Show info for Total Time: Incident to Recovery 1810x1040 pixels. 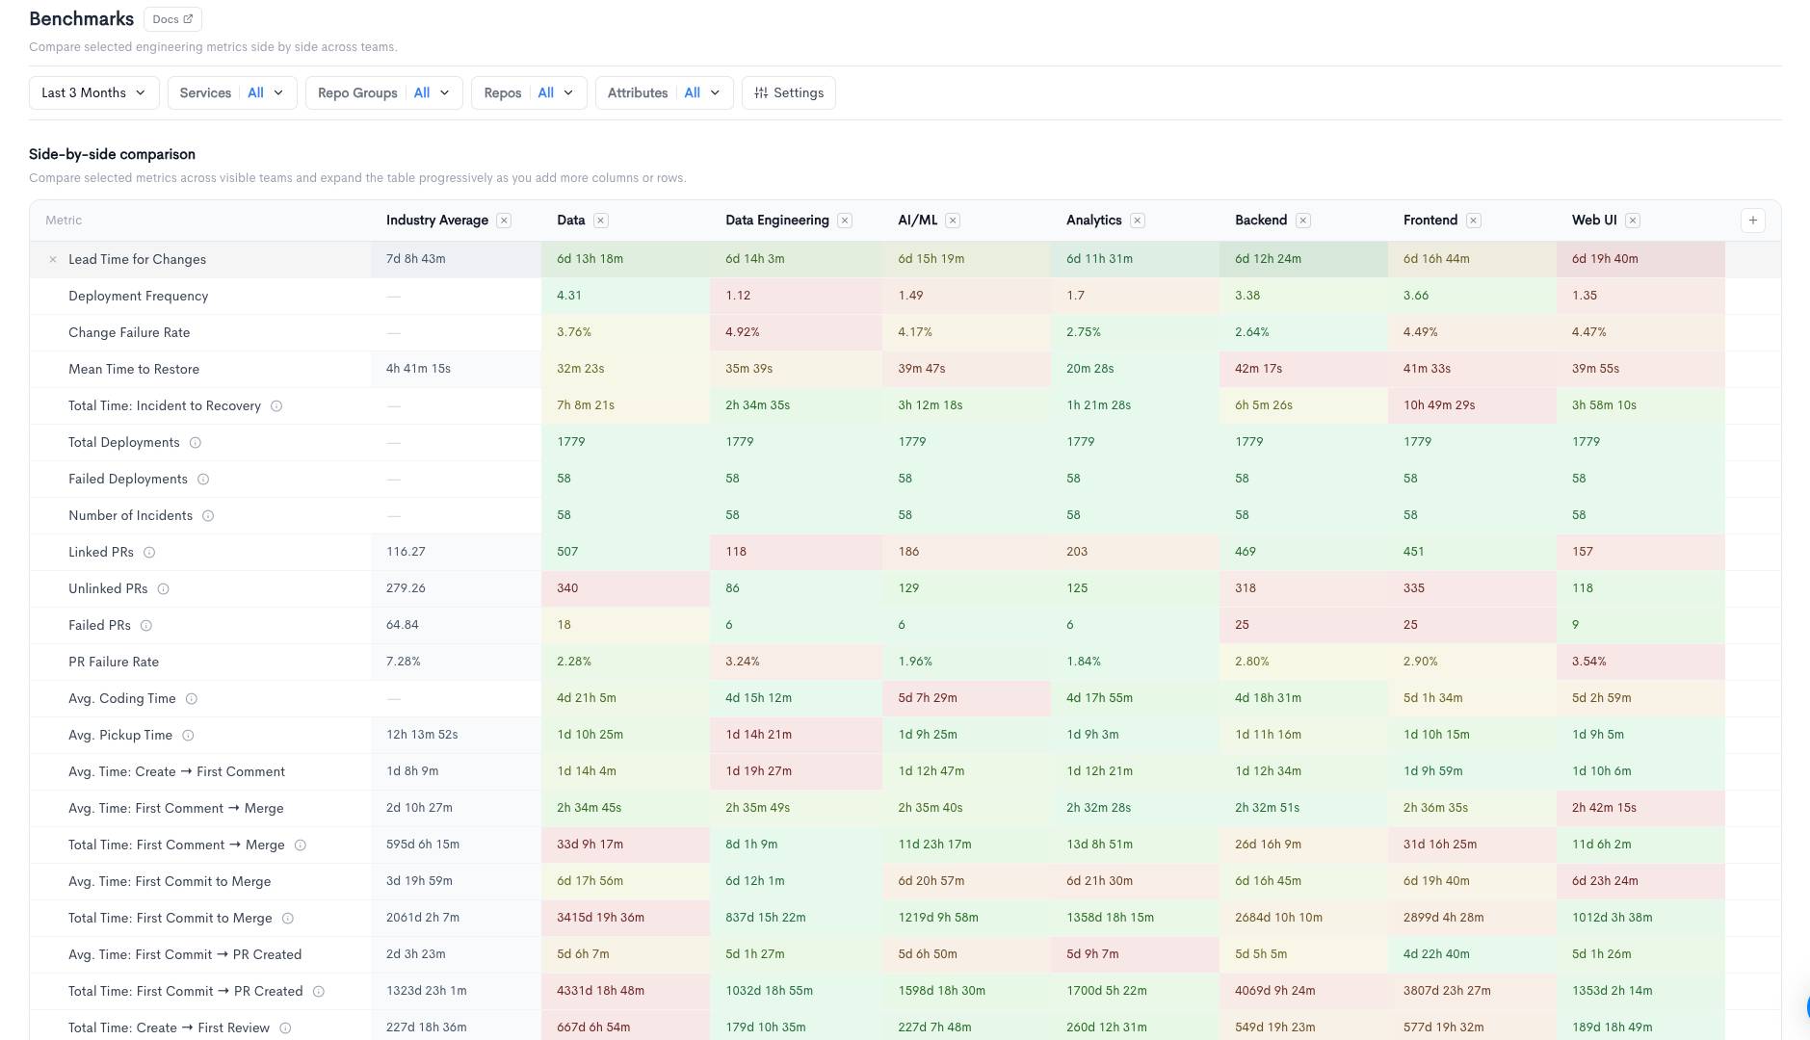coord(276,405)
